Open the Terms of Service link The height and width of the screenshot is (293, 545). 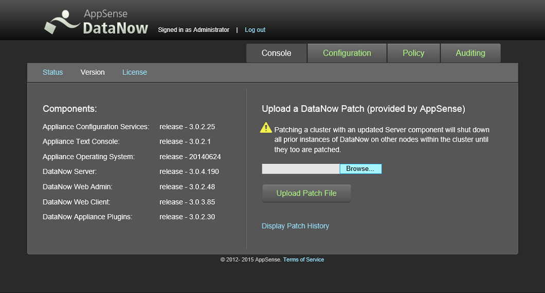pyautogui.click(x=303, y=260)
